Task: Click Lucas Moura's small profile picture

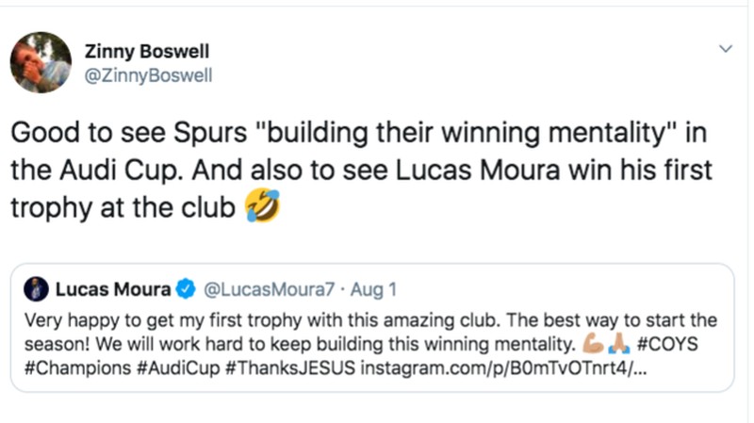Action: pyautogui.click(x=36, y=289)
